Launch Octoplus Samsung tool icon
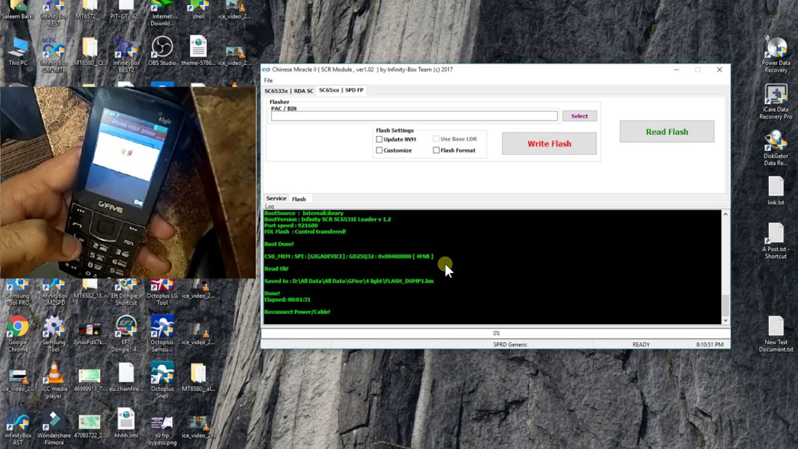798x449 pixels. coord(162,334)
